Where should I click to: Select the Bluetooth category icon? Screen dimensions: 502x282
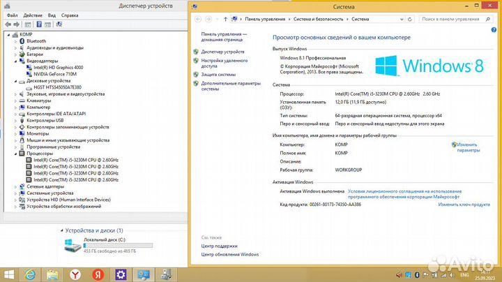click(x=22, y=41)
